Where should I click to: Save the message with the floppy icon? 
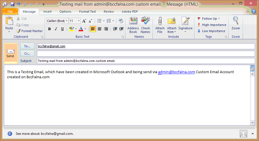click(12, 4)
